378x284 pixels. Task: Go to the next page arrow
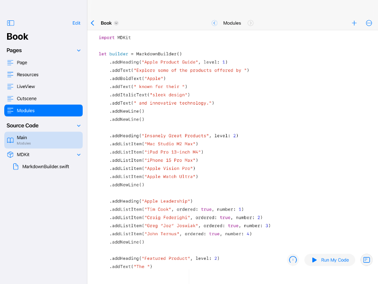pyautogui.click(x=250, y=23)
